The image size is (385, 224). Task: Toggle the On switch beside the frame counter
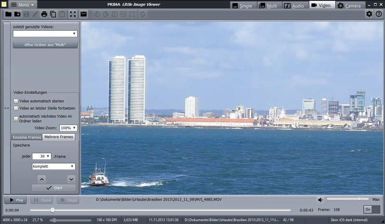[372, 210]
